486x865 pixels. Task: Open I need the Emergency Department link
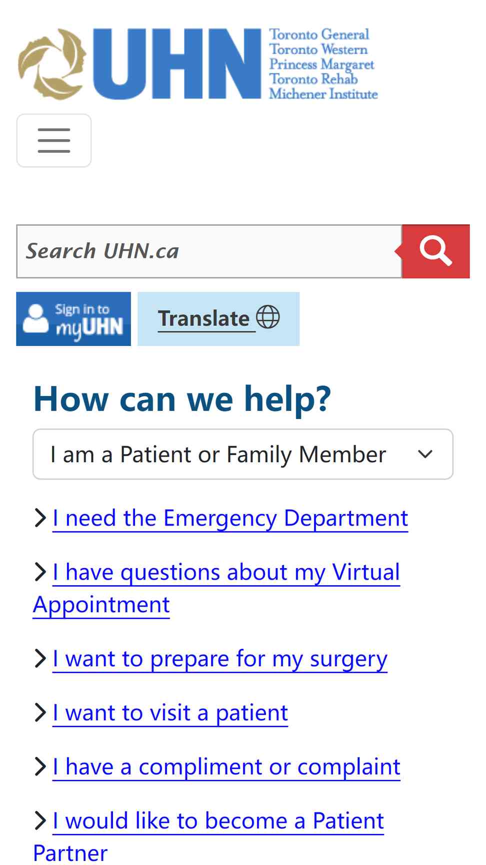click(230, 518)
